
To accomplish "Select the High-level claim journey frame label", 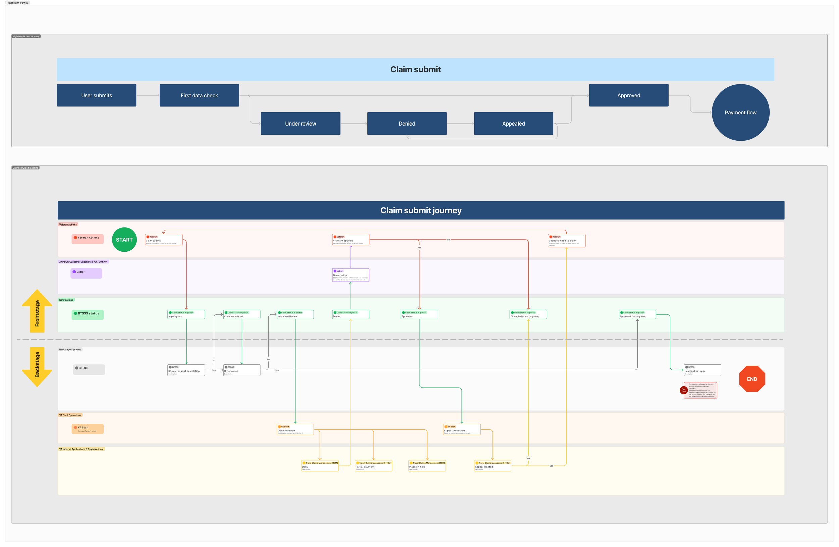I will (26, 36).
